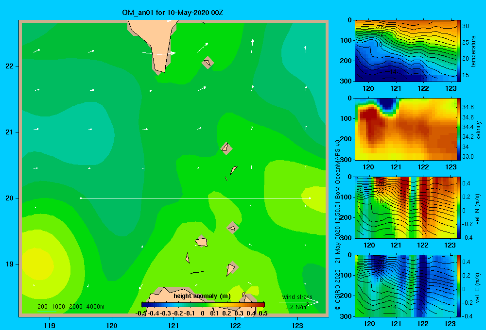
Task: Click the '30' tick on the temperature color bar
Action: pyautogui.click(x=466, y=26)
